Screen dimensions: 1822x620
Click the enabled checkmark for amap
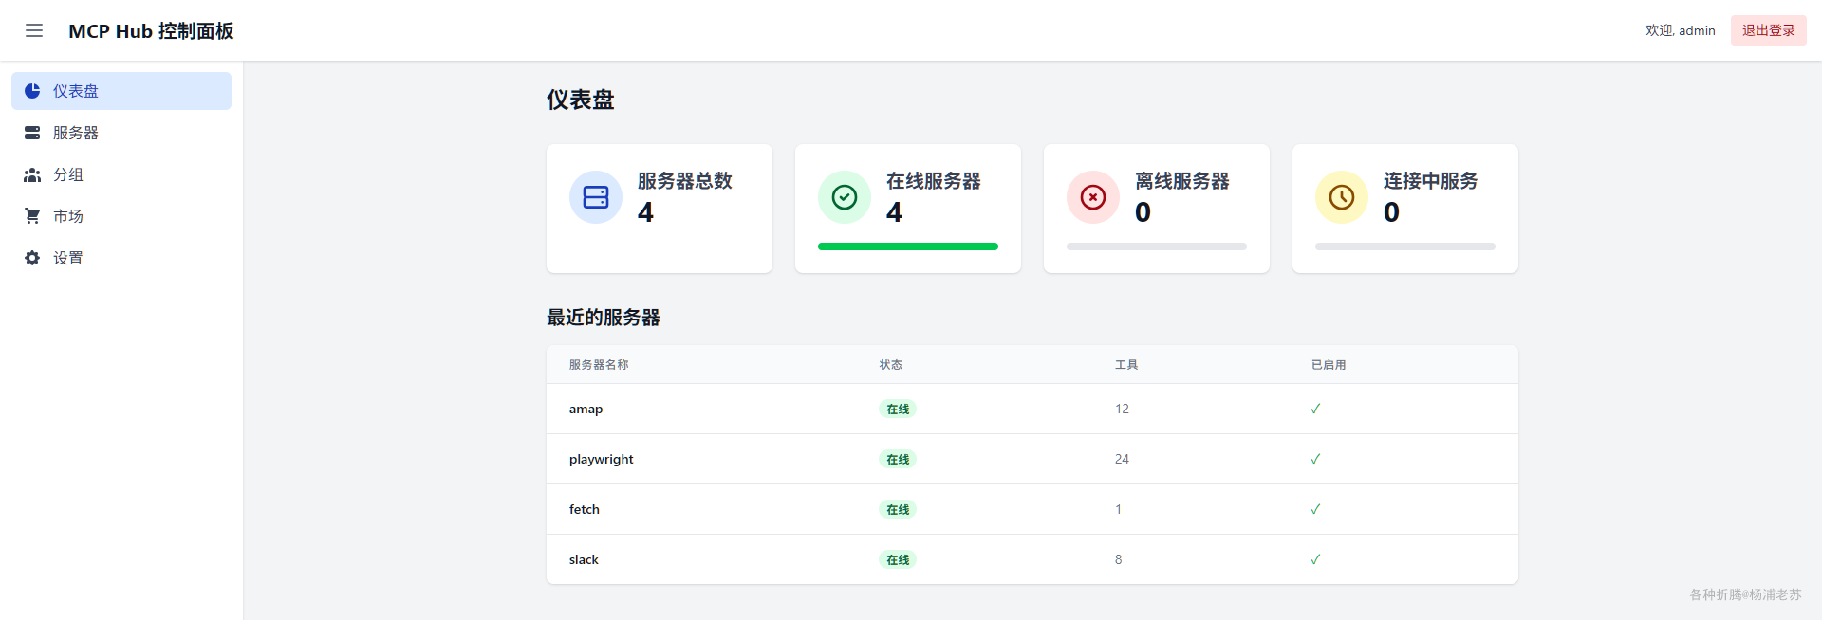(1315, 409)
